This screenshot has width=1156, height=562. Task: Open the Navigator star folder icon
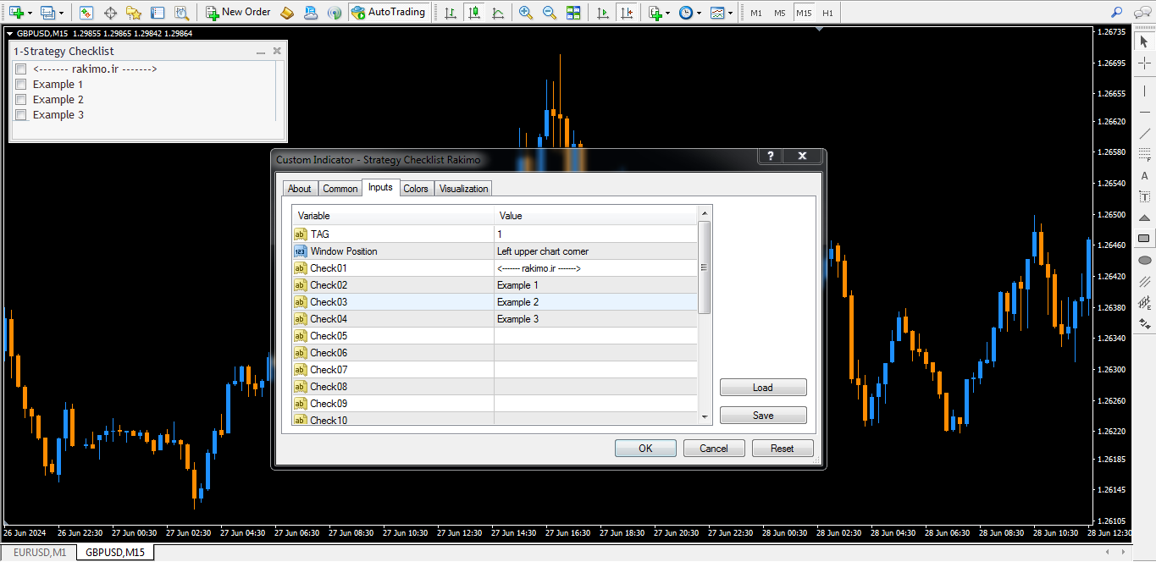(133, 13)
